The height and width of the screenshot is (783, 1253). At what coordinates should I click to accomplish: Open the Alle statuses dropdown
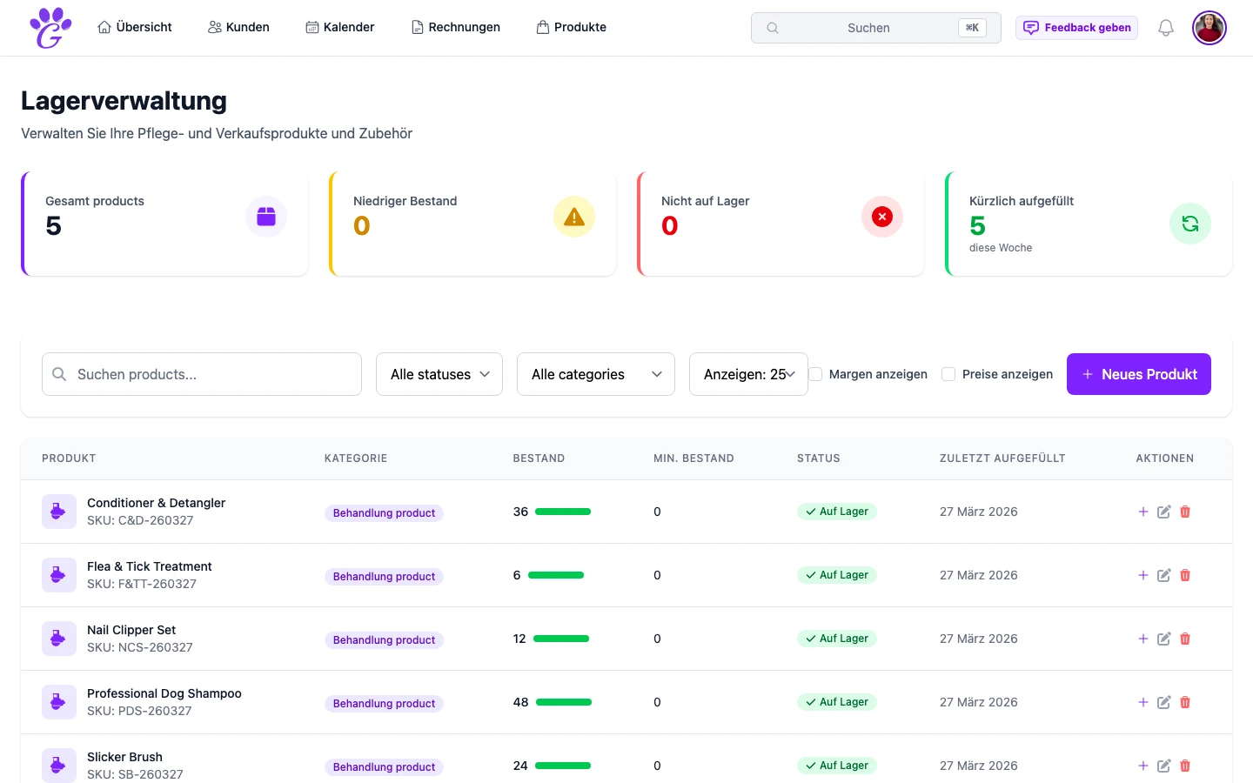click(439, 374)
